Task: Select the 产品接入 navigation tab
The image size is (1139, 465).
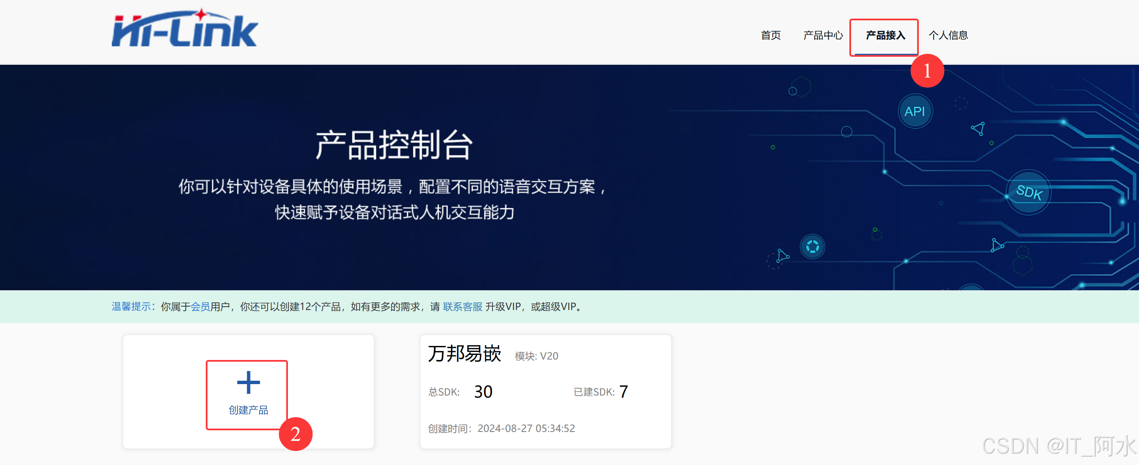Action: click(x=885, y=36)
